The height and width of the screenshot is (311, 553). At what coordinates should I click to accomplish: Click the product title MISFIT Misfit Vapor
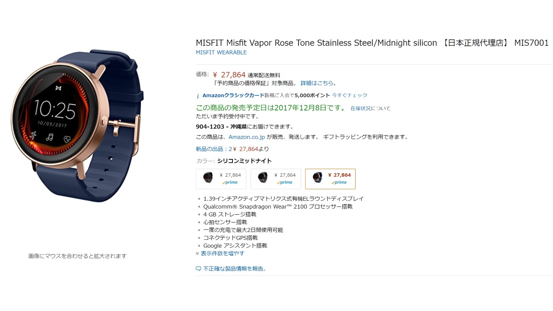(x=372, y=43)
